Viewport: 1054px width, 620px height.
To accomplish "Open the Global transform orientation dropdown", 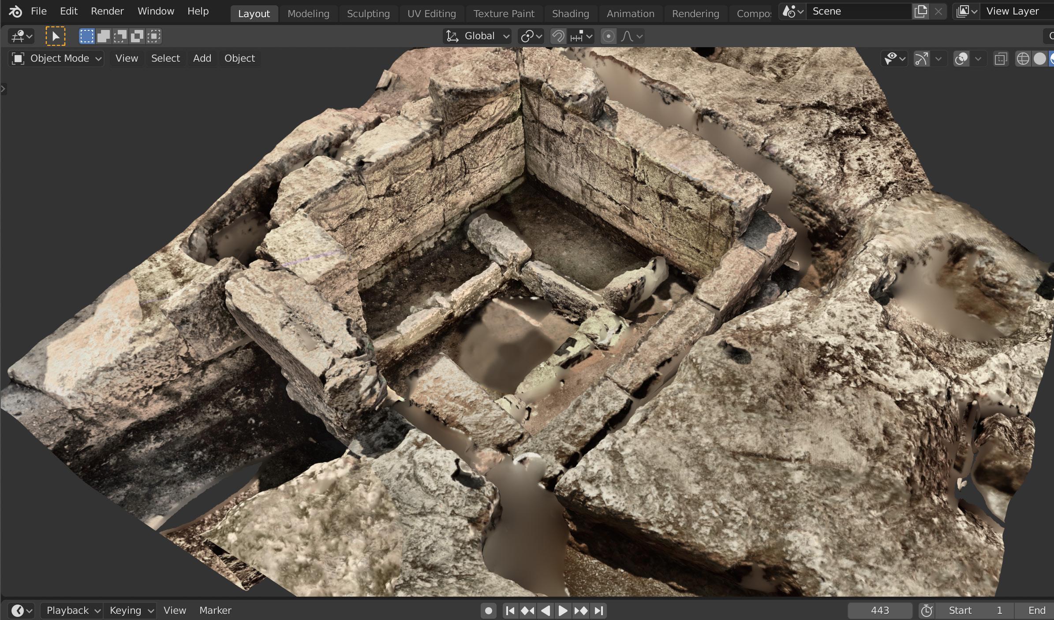I will [477, 36].
